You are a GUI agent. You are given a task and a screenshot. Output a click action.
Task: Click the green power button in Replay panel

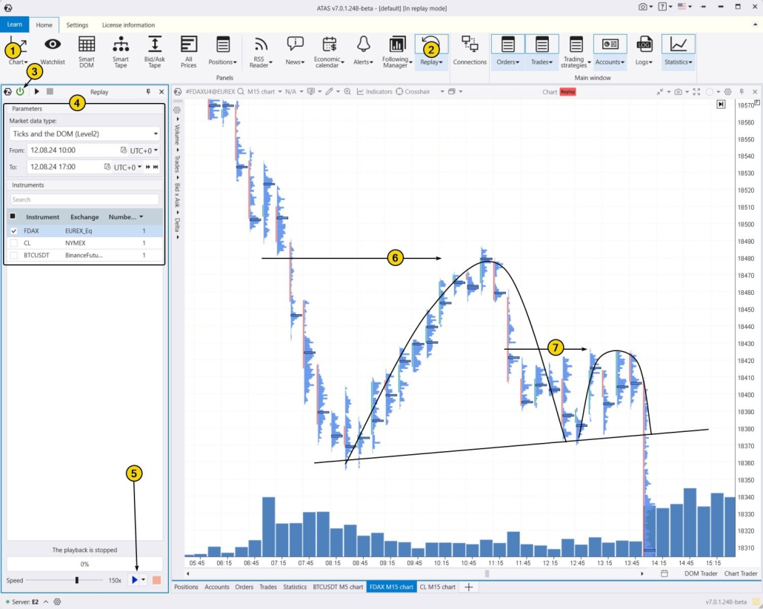pyautogui.click(x=20, y=92)
